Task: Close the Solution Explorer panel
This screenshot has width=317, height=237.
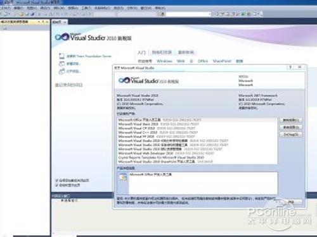Action: point(47,21)
